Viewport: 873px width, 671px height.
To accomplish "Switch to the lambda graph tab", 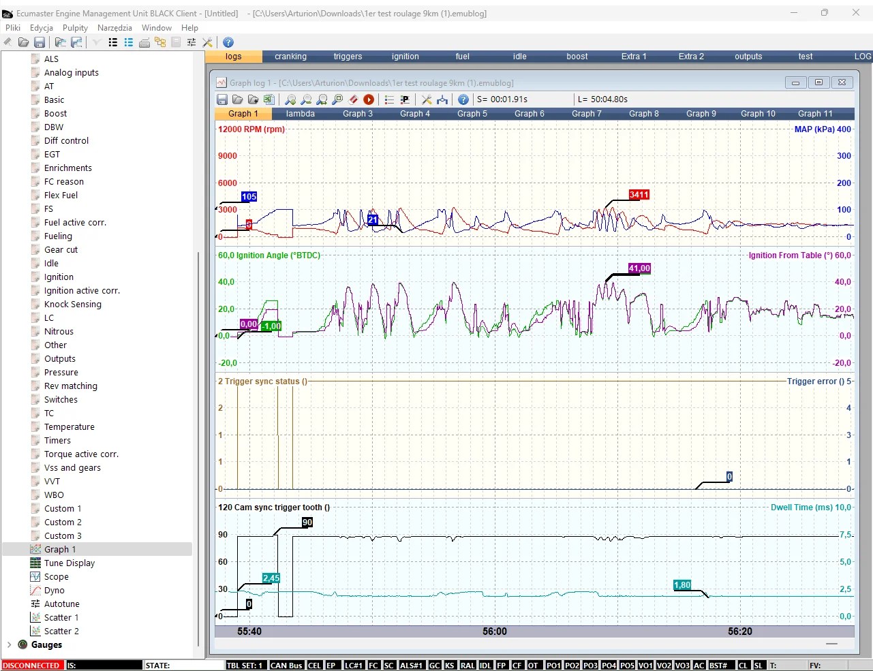I will tap(301, 114).
